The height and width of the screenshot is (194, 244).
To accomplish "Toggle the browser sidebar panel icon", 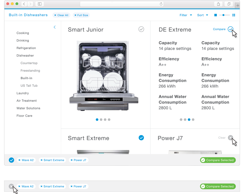I will 40,4.
